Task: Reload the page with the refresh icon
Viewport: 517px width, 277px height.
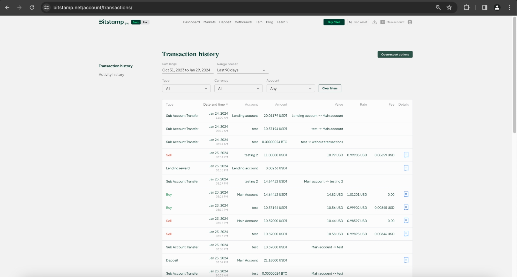Action: click(x=32, y=7)
